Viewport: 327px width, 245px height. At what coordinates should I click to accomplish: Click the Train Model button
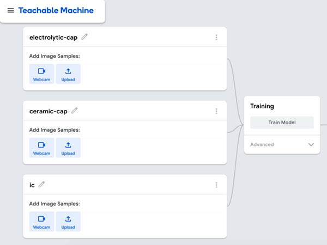282,122
